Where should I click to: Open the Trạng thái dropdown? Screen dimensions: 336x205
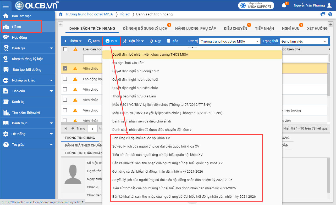(x=304, y=41)
